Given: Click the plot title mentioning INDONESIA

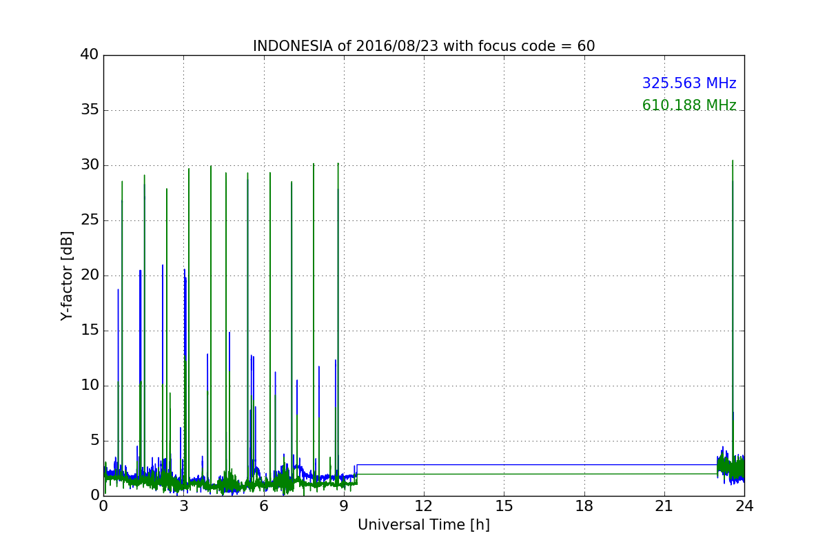Looking at the screenshot, I should pyautogui.click(x=424, y=46).
